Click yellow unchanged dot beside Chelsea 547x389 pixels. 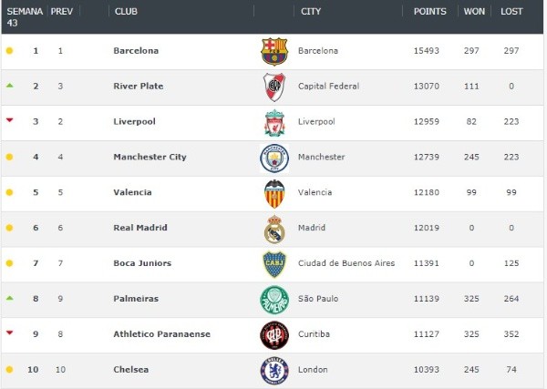click(x=9, y=370)
